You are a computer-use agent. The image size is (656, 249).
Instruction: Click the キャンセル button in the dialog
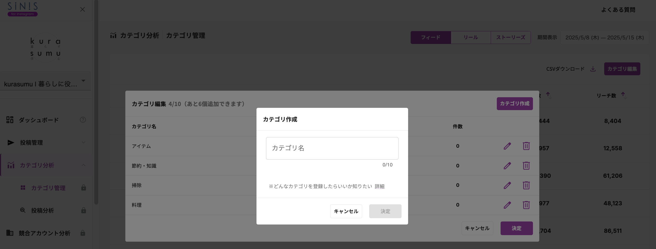(x=346, y=211)
